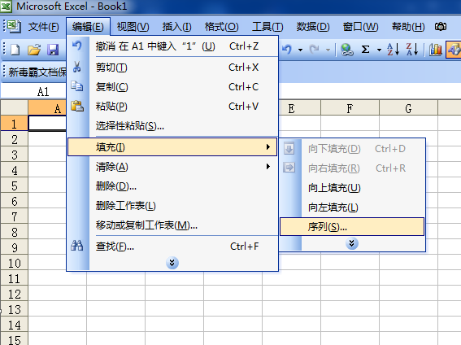
Task: Choose Paste from Edit menu
Action: [x=172, y=106]
